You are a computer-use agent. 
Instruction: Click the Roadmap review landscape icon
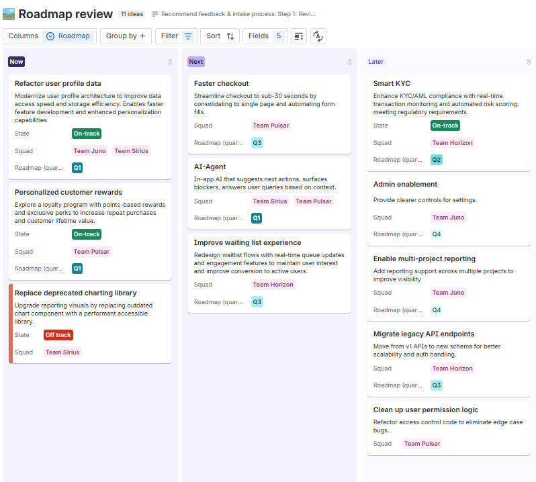point(9,14)
